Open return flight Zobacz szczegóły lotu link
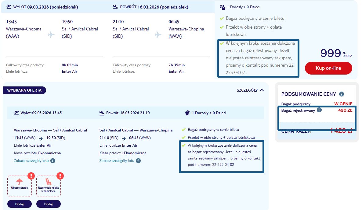 pyautogui.click(x=117, y=161)
